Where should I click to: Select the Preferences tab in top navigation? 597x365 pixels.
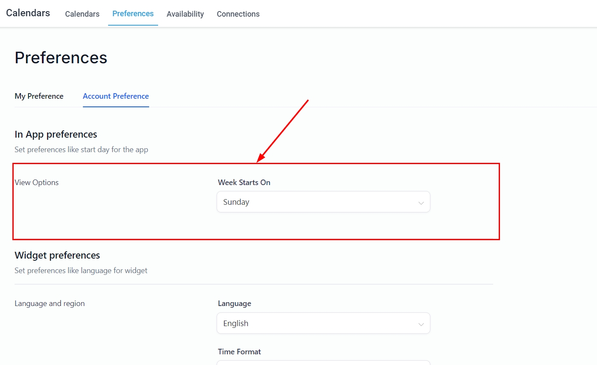[x=133, y=14]
